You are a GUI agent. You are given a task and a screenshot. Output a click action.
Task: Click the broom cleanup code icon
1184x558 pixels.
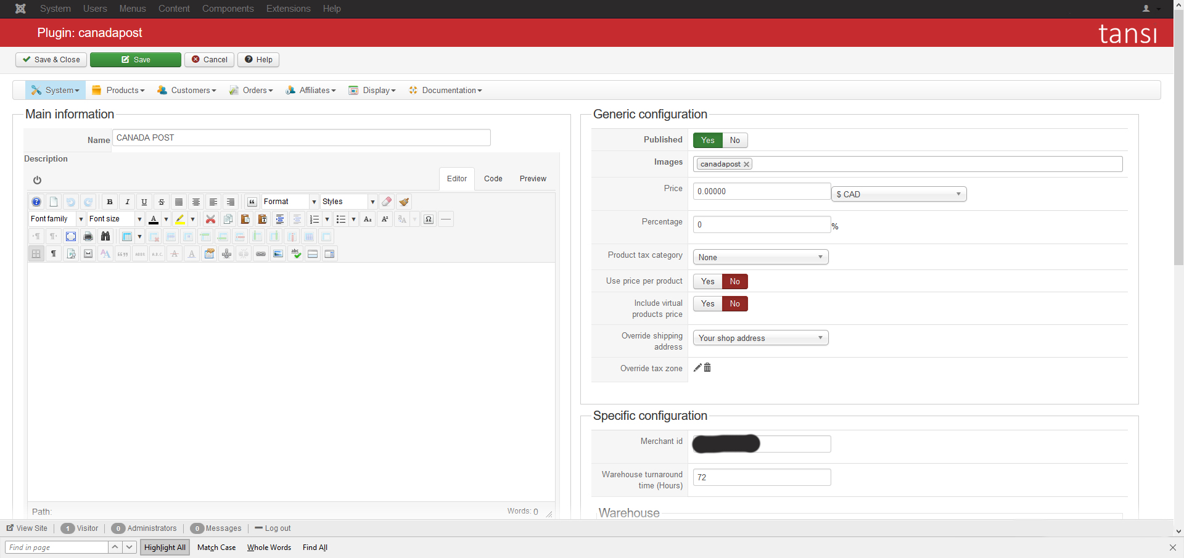point(404,202)
